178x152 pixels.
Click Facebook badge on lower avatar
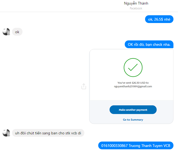pos(9,135)
